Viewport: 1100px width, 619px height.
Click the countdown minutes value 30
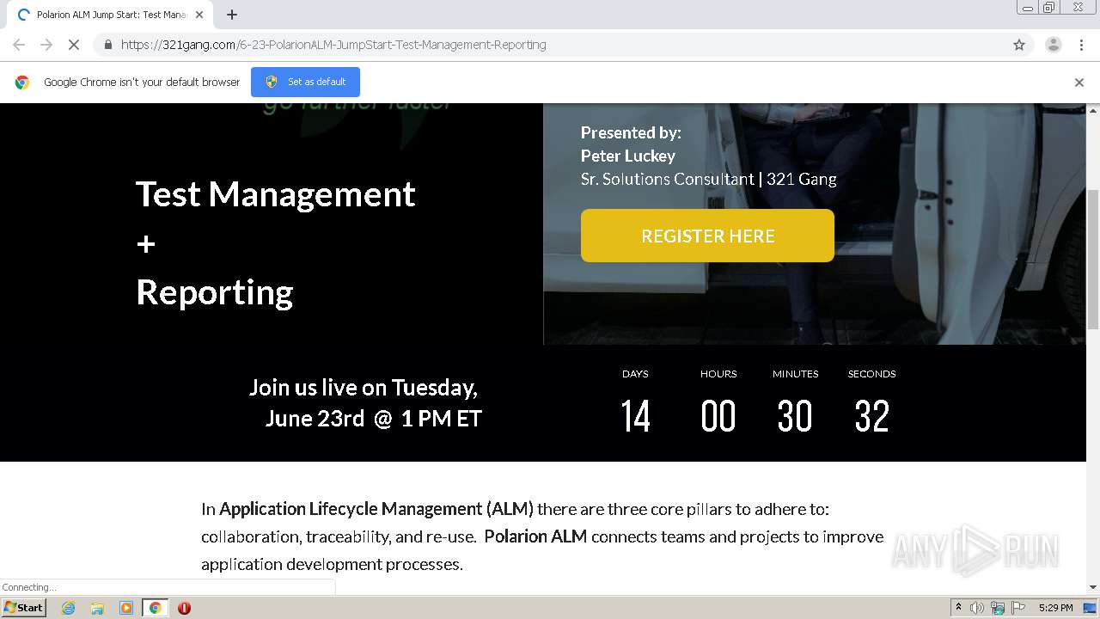click(795, 416)
